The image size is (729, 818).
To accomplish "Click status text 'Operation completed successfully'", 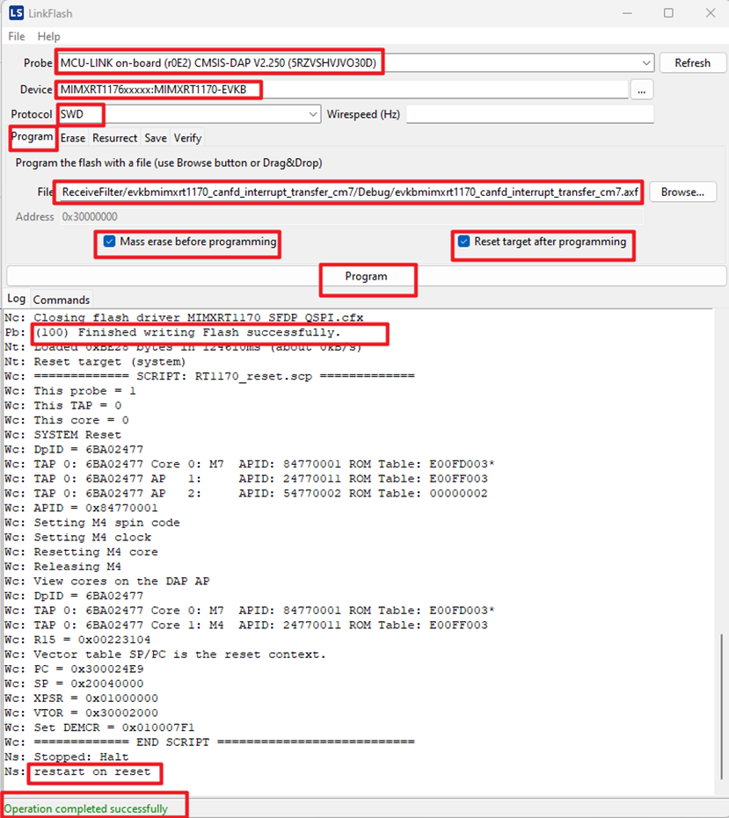I will (x=85, y=808).
